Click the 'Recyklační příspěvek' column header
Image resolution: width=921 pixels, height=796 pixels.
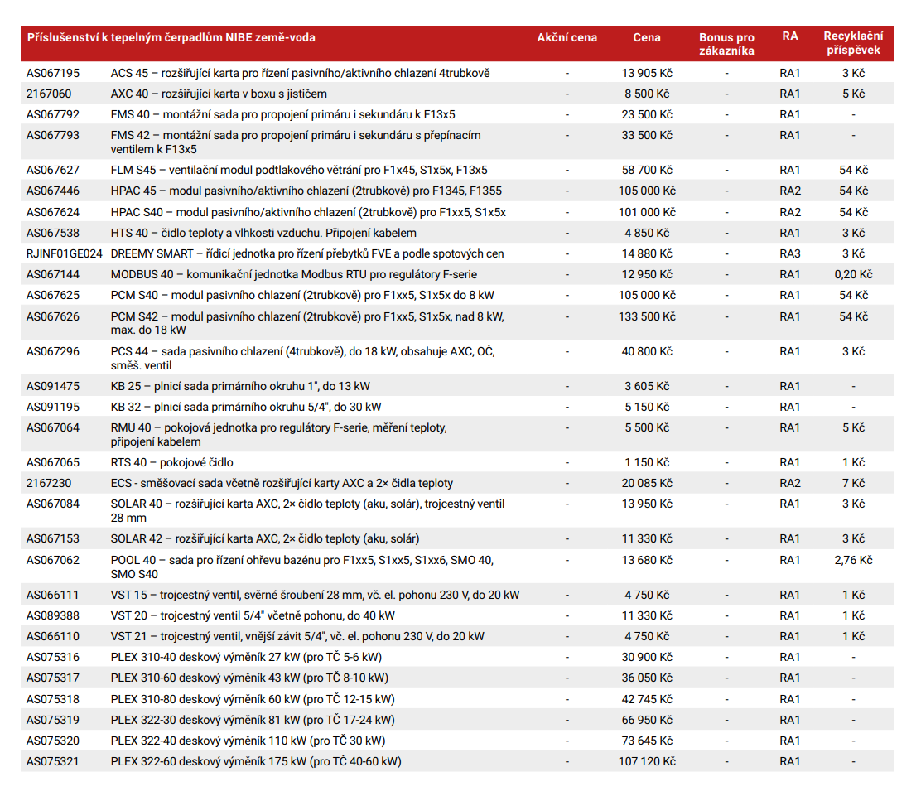pyautogui.click(x=852, y=43)
